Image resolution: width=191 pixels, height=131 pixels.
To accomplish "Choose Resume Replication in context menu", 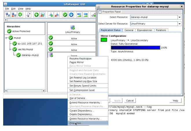I will pyautogui.click(x=88, y=59).
